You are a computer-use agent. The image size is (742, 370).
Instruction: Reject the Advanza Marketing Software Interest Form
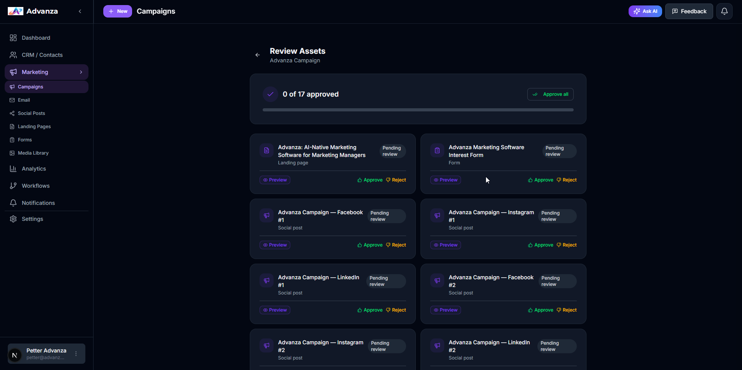567,180
